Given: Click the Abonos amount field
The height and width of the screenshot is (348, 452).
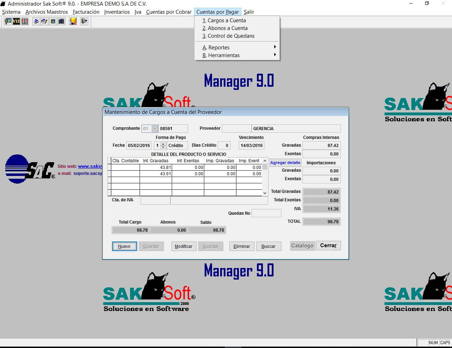Looking at the screenshot, I should tap(169, 230).
